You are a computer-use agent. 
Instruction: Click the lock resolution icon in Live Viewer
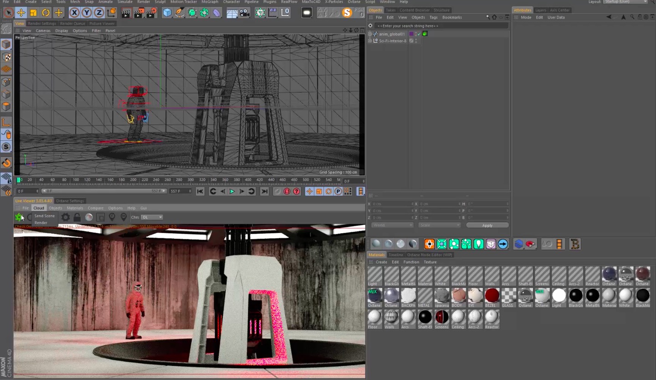77,217
